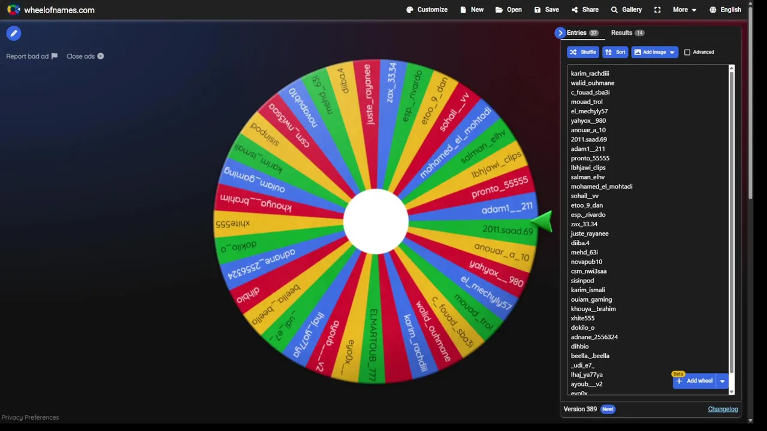The width and height of the screenshot is (767, 431).
Task: Sort the entries alphabetically
Action: pyautogui.click(x=615, y=52)
